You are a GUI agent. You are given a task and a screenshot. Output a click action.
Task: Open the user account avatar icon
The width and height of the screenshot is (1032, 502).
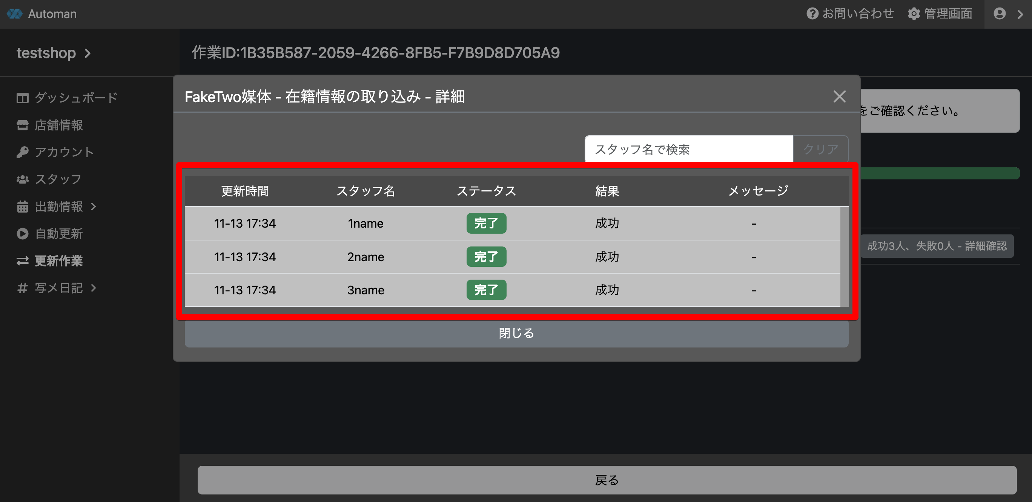click(x=1000, y=14)
